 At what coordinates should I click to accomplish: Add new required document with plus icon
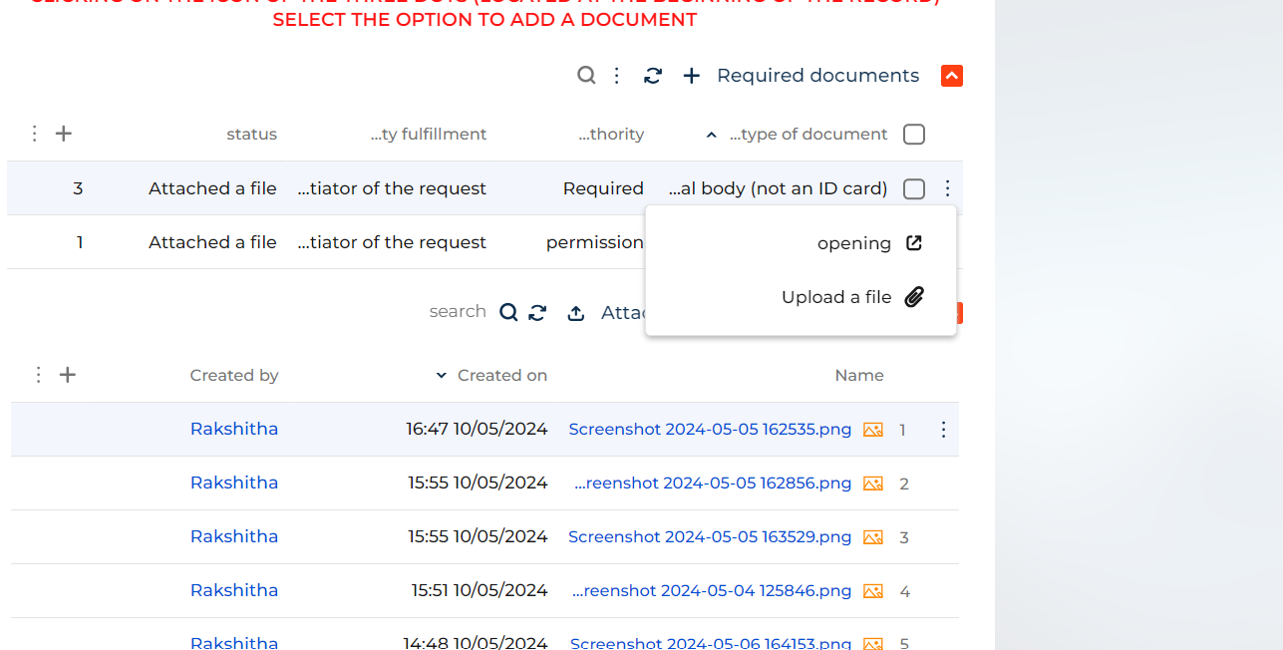coord(692,76)
